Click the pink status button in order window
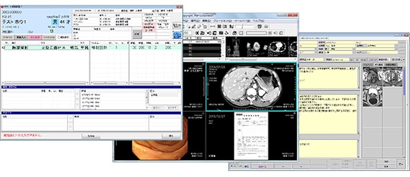This screenshot has width=410, height=177. click(35, 37)
